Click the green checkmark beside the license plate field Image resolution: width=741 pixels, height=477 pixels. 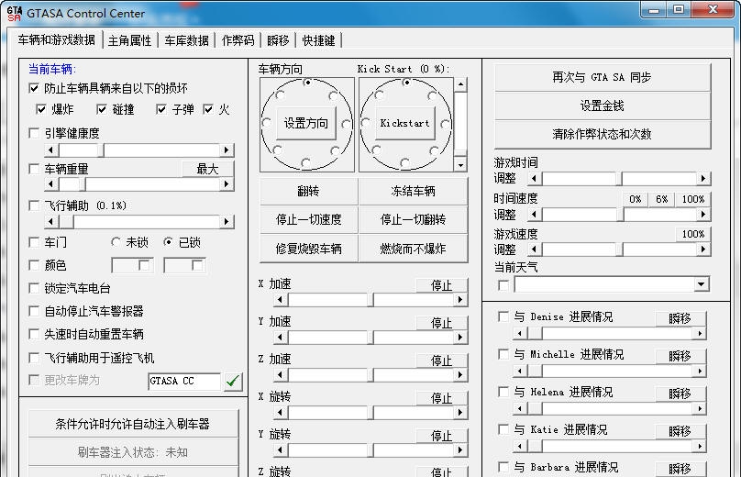[232, 381]
